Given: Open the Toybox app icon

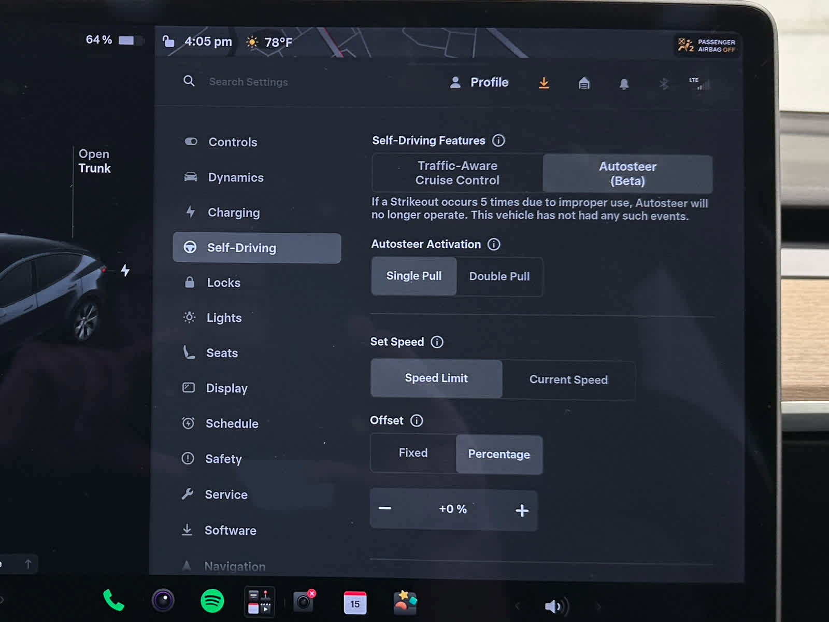Looking at the screenshot, I should point(405,602).
